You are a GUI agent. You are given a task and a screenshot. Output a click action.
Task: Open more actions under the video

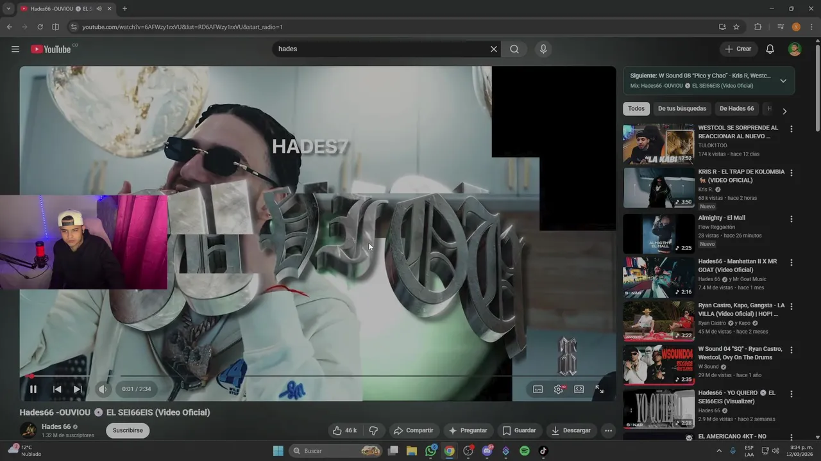click(608, 430)
